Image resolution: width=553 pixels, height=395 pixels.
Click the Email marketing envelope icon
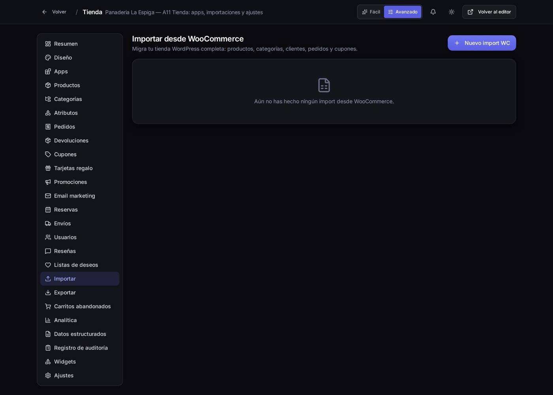tap(48, 196)
